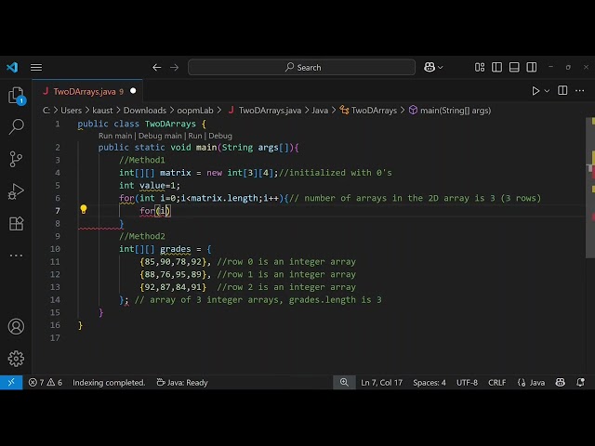
Task: Place cursor on the word grades on line 10
Action: [x=176, y=249]
